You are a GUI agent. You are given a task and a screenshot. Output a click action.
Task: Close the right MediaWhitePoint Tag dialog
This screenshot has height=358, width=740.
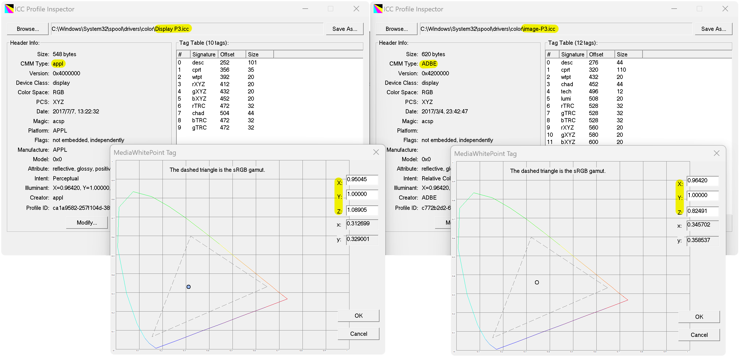716,153
